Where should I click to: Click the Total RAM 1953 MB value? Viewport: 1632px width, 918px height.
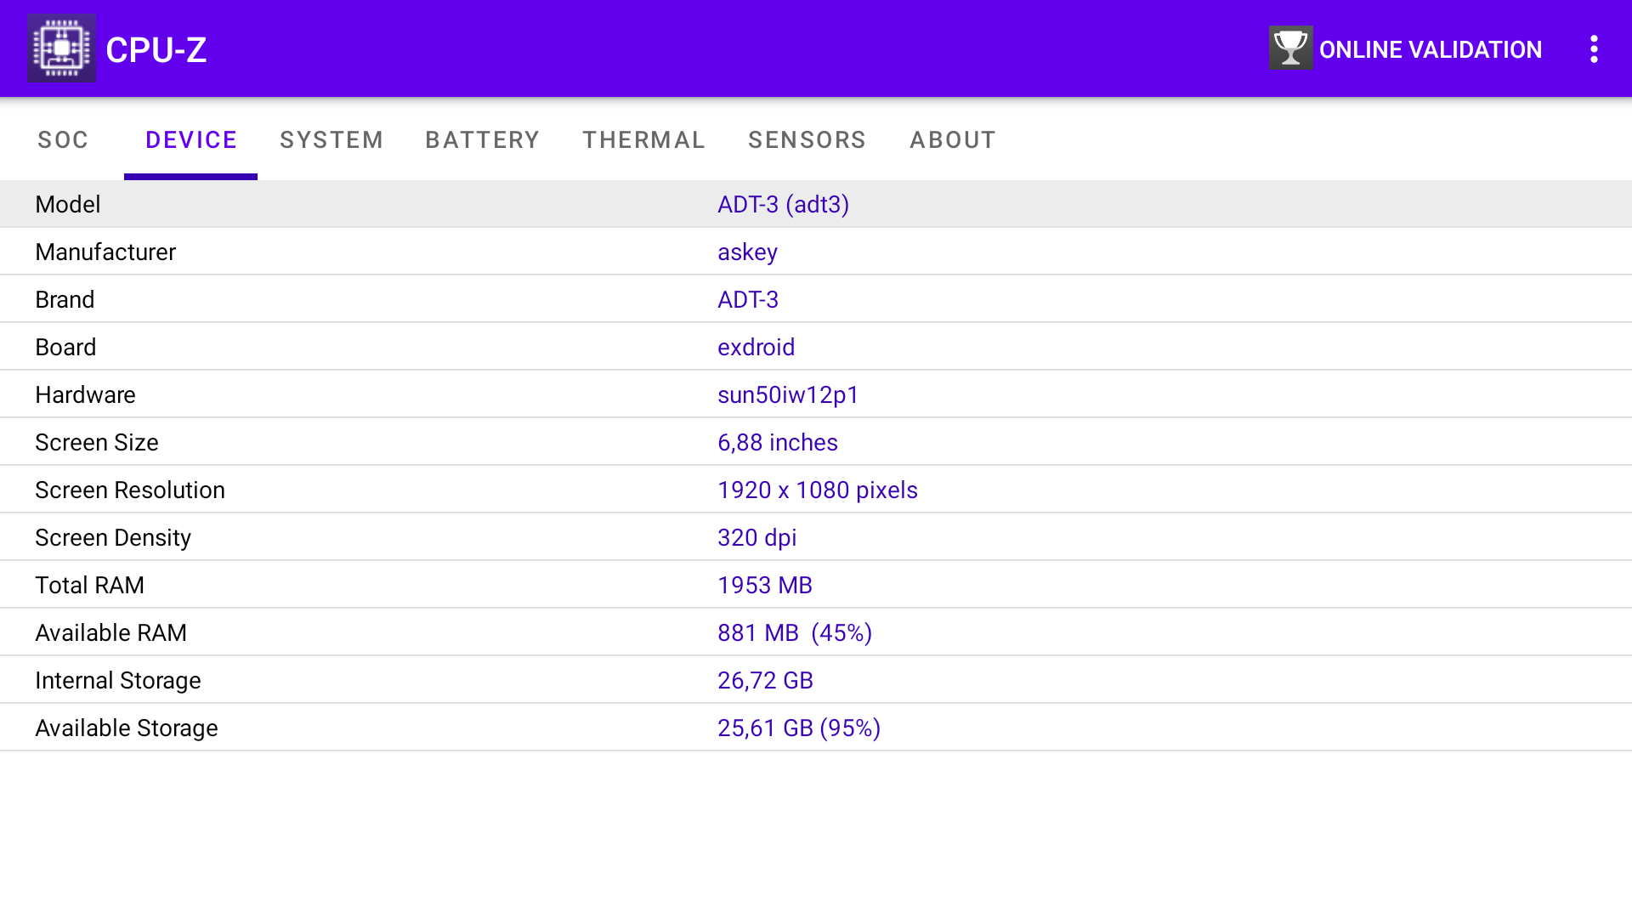coord(764,585)
